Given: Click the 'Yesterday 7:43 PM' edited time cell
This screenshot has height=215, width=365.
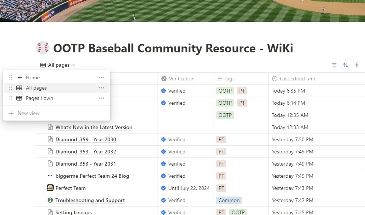Looking at the screenshot, I should pos(315,188).
